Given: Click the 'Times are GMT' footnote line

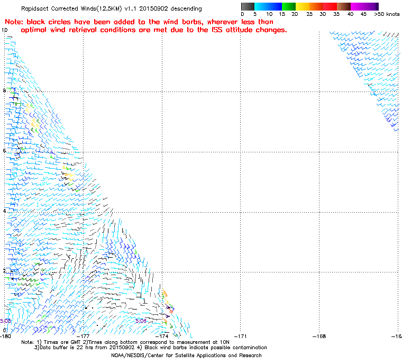Looking at the screenshot, I should pyautogui.click(x=125, y=342).
